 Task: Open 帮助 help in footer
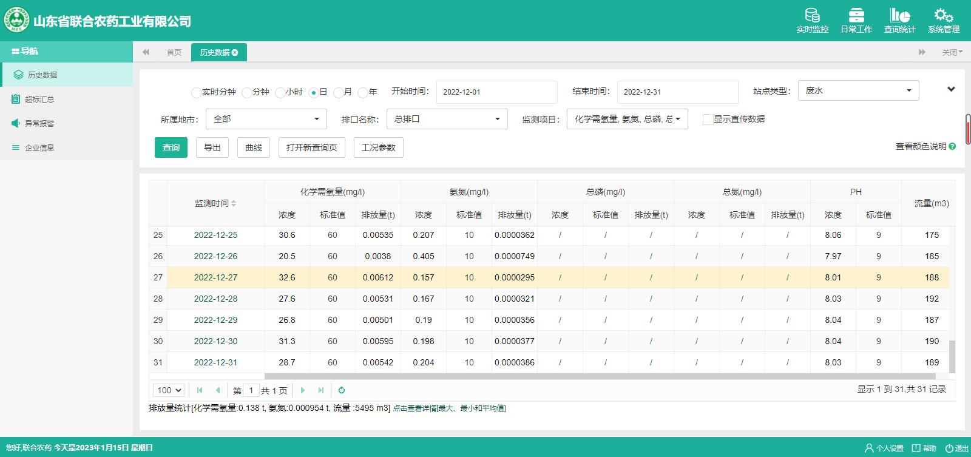point(924,448)
